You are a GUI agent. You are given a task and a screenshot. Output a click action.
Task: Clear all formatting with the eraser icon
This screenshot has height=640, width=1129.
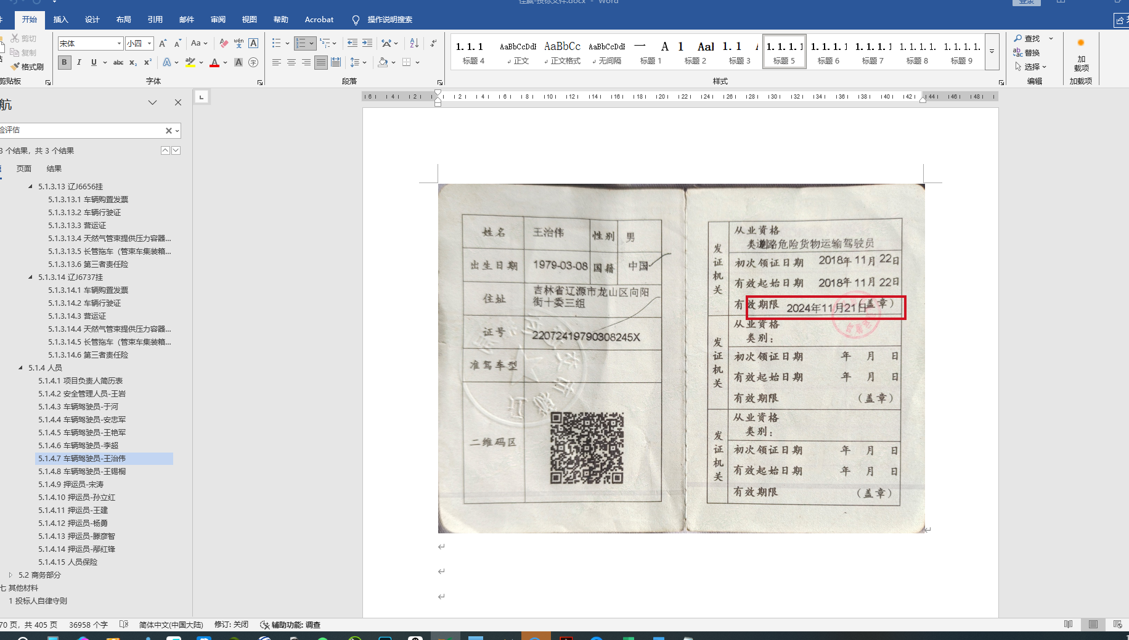[x=224, y=43]
